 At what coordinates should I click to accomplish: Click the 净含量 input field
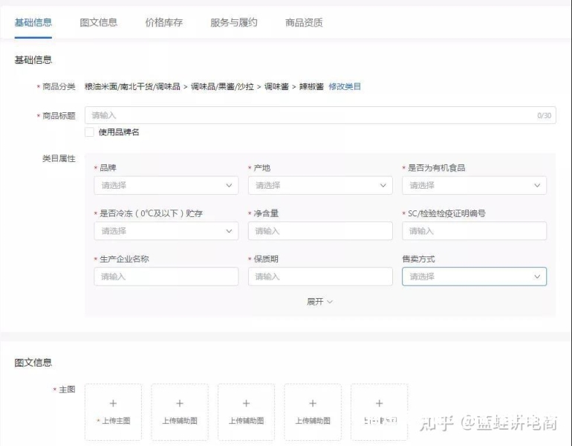319,231
